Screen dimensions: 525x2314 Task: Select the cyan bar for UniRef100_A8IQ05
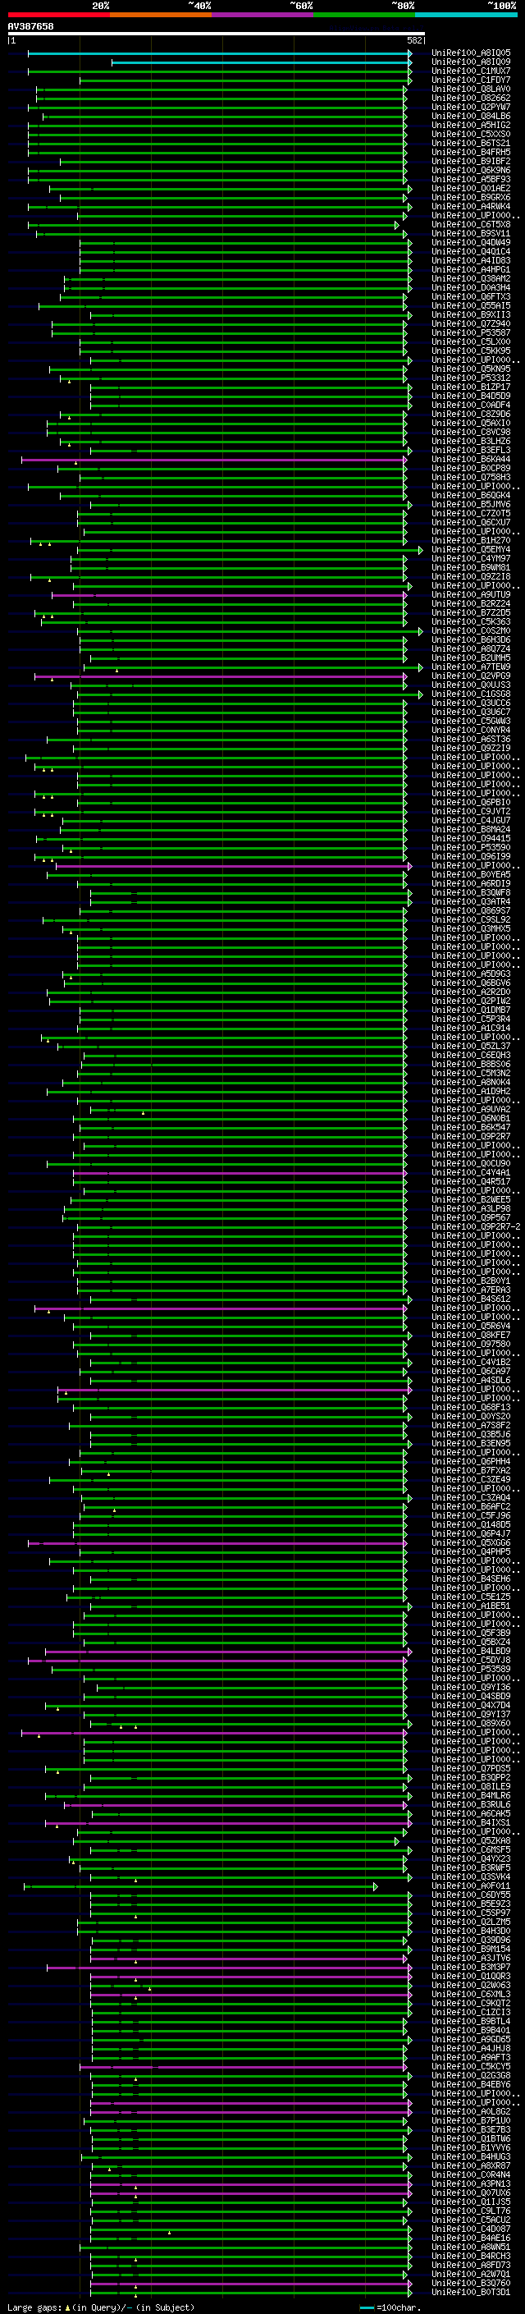(x=220, y=54)
